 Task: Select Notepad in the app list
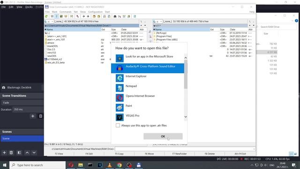point(148,88)
